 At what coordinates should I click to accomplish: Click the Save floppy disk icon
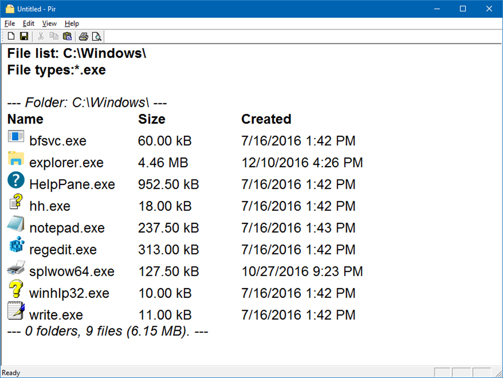24,36
